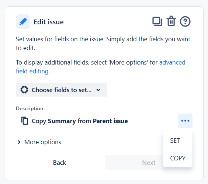Screen dimensions: 208x184
Task: Click the Description field label
Action: point(30,108)
